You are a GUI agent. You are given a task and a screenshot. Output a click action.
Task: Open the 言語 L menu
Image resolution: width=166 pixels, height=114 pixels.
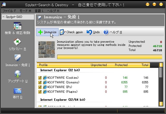tap(39, 11)
